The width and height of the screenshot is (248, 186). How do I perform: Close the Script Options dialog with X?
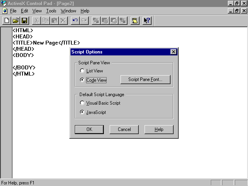coord(173,52)
